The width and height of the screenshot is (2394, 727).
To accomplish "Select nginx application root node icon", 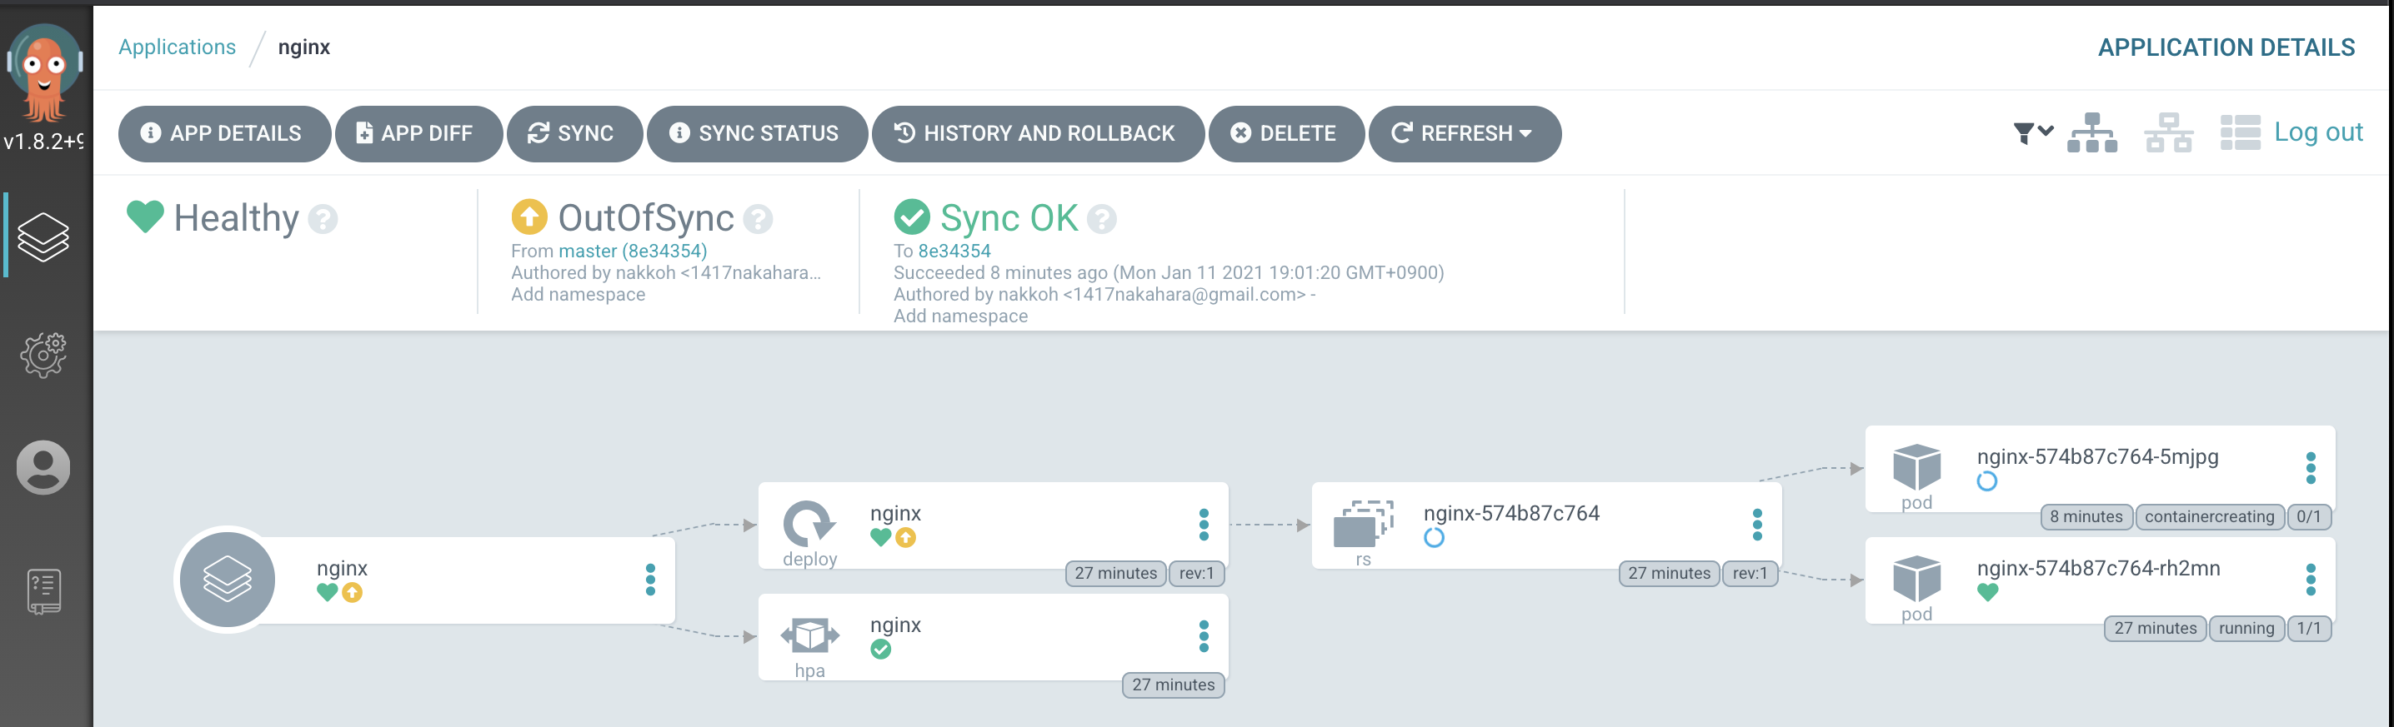I will (x=227, y=580).
